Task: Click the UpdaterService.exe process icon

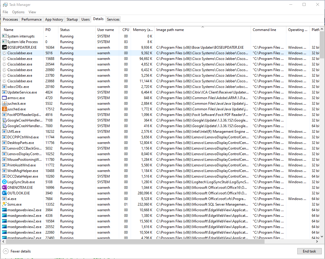Action: tap(4, 92)
